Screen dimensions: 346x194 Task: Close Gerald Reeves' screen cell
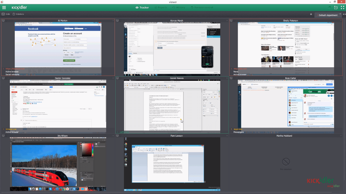(227, 78)
